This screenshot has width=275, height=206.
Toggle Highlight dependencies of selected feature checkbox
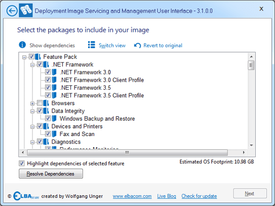point(22,163)
